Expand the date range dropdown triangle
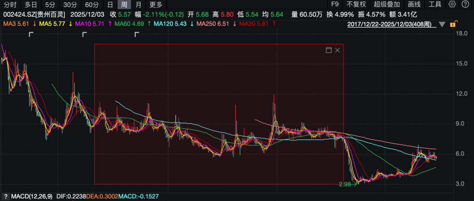474x201 pixels. pyautogui.click(x=442, y=25)
